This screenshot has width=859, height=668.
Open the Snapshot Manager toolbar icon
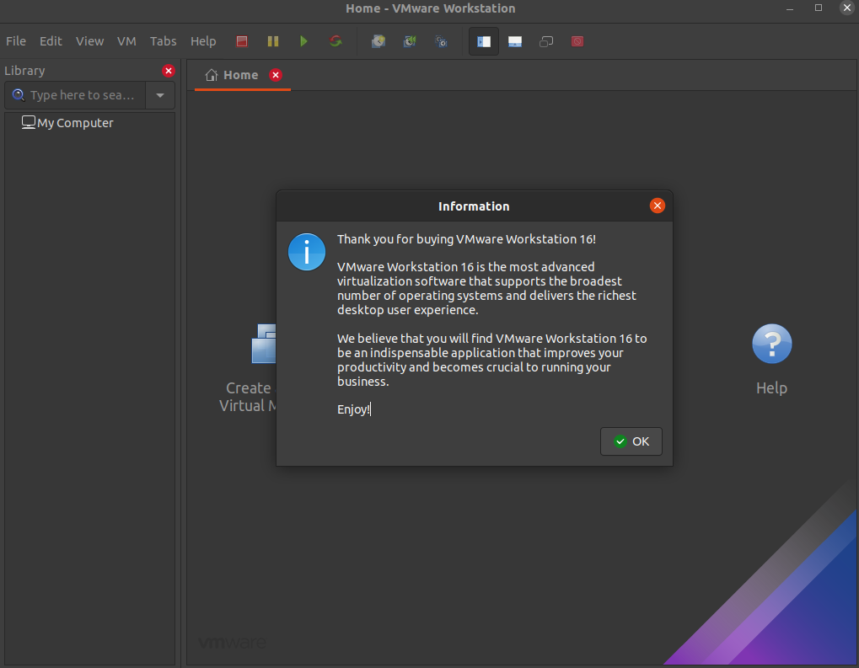[441, 41]
